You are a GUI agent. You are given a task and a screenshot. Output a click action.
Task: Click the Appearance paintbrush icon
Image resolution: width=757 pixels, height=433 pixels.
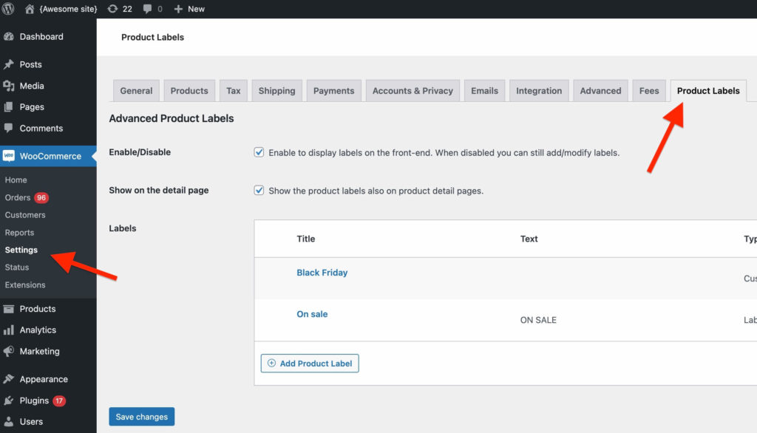pos(9,379)
